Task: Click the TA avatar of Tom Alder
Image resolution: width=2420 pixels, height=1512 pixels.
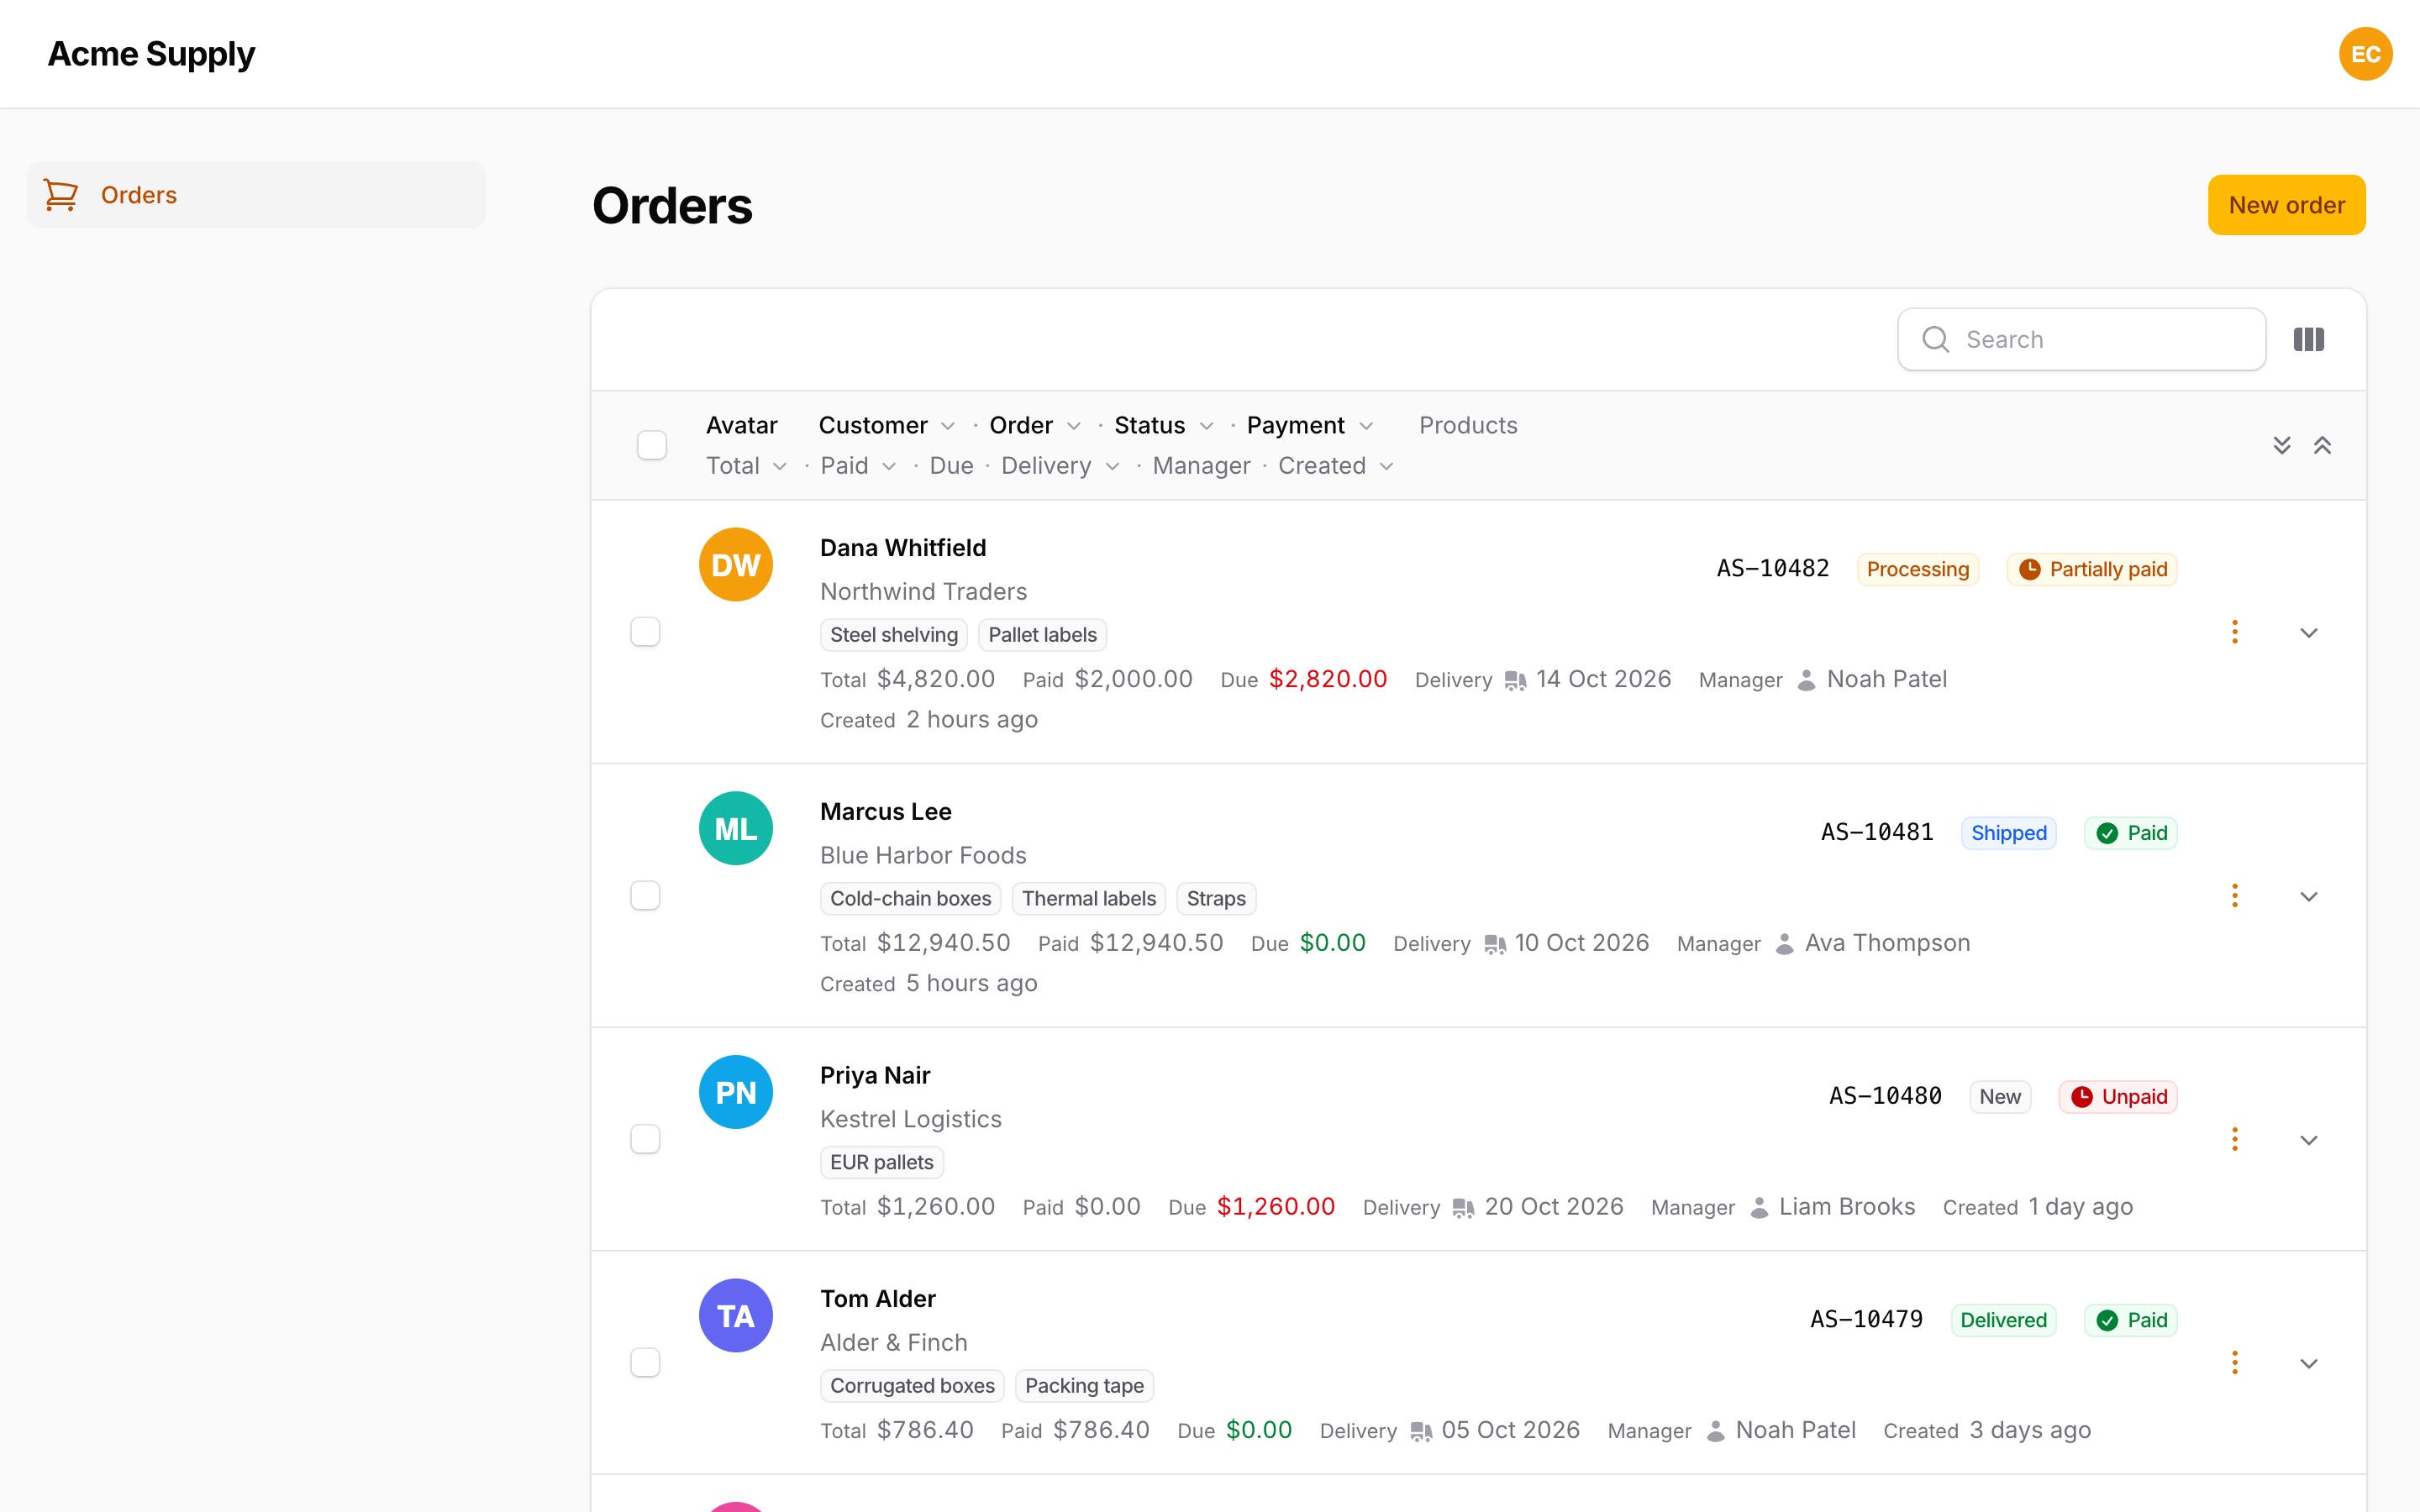Action: (x=735, y=1315)
